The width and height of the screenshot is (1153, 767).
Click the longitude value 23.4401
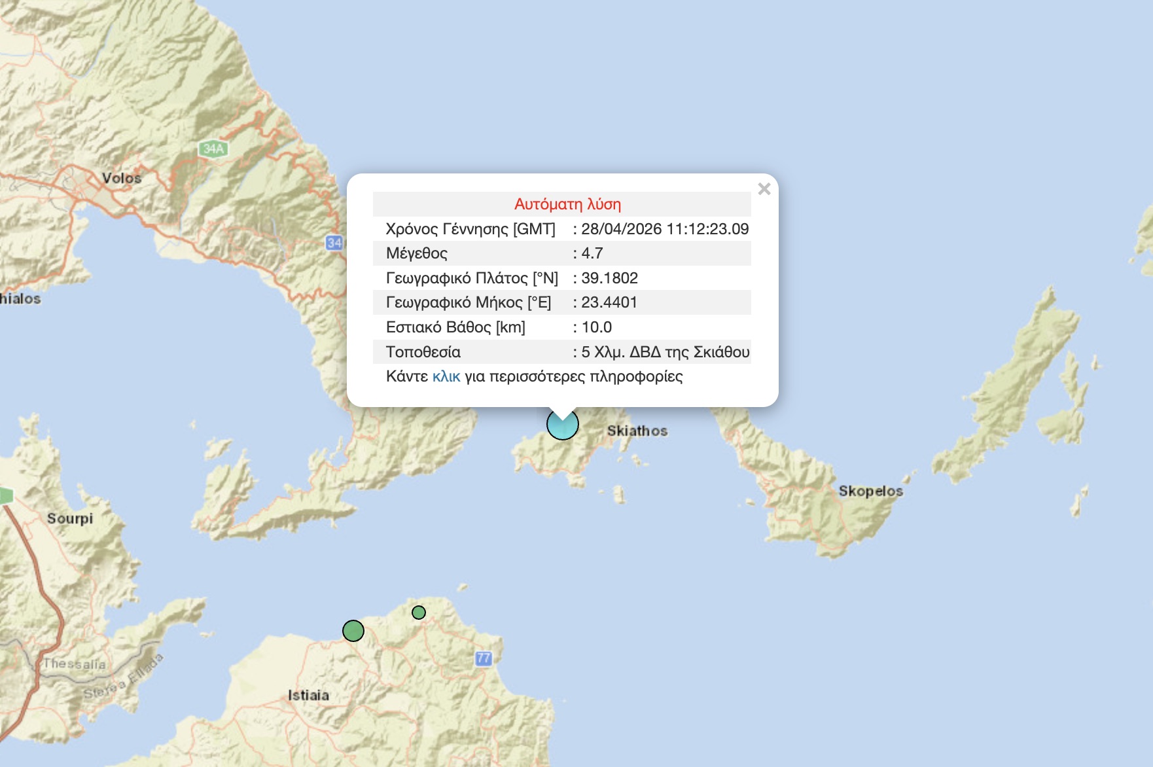(x=609, y=302)
